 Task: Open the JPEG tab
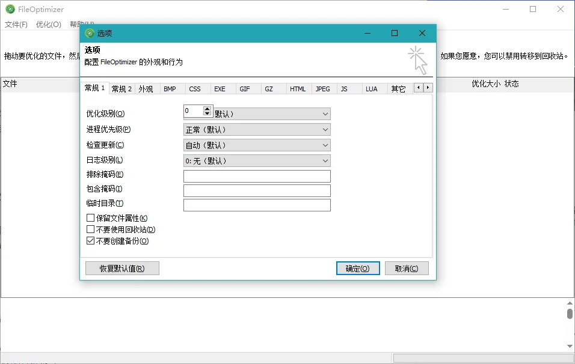(x=323, y=89)
